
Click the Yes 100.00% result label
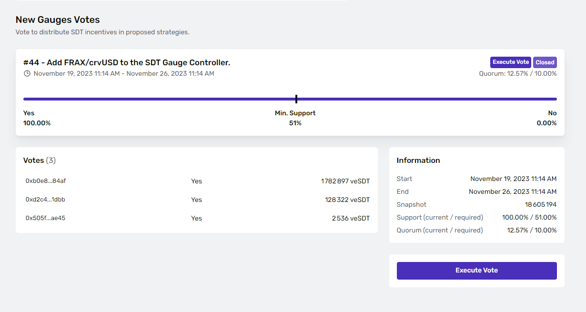pos(37,118)
